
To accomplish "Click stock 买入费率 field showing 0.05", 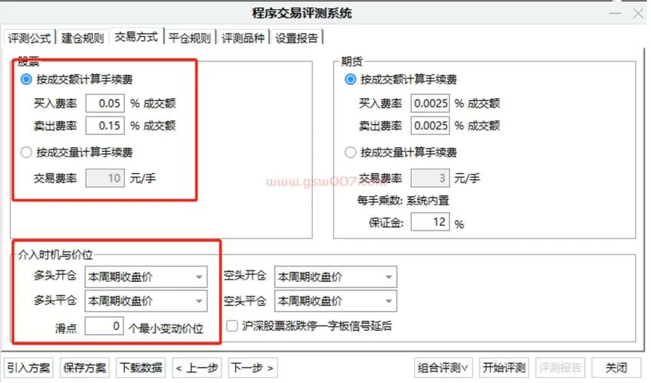I will [105, 103].
